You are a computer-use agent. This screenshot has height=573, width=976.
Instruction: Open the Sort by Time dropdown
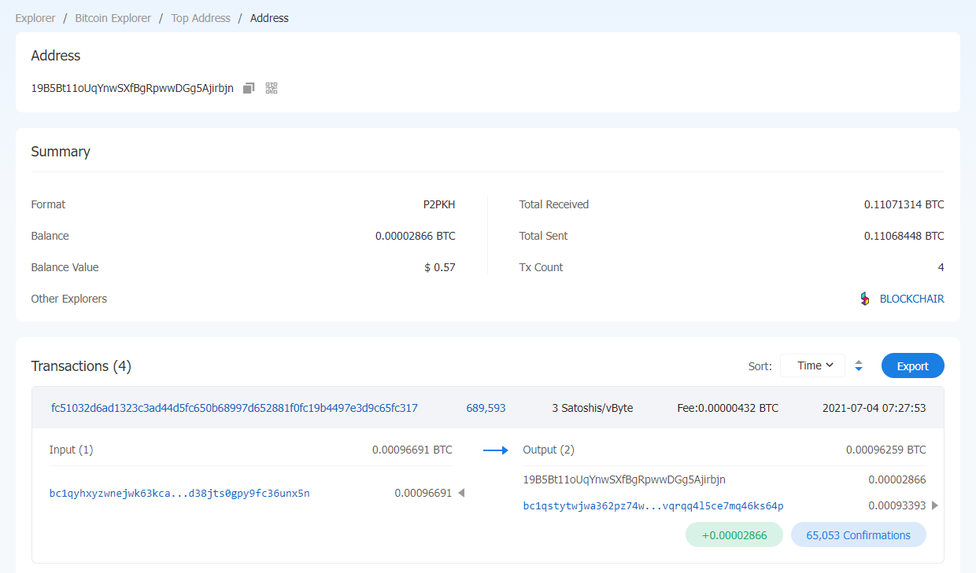812,365
